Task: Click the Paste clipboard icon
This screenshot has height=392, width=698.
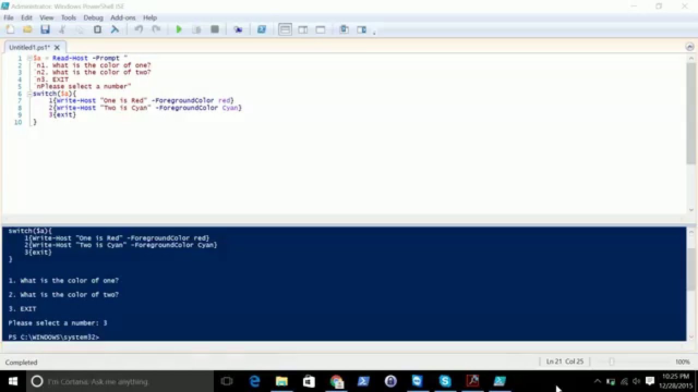Action: [97, 29]
